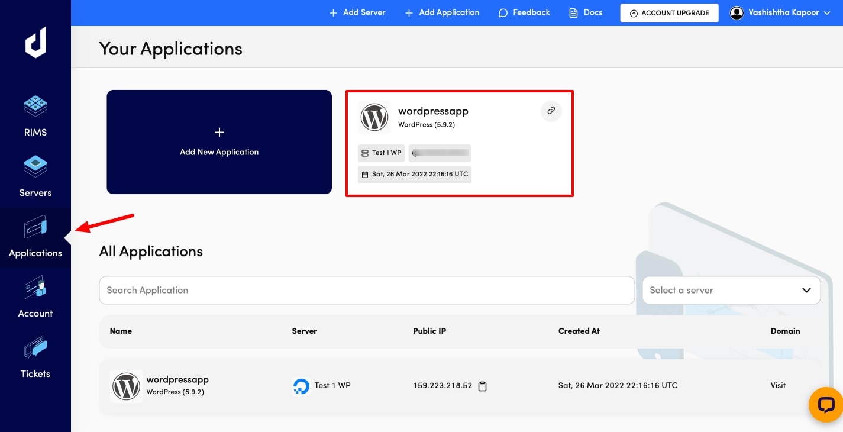Focus the Search Application field
This screenshot has height=432, width=843.
[x=367, y=290]
